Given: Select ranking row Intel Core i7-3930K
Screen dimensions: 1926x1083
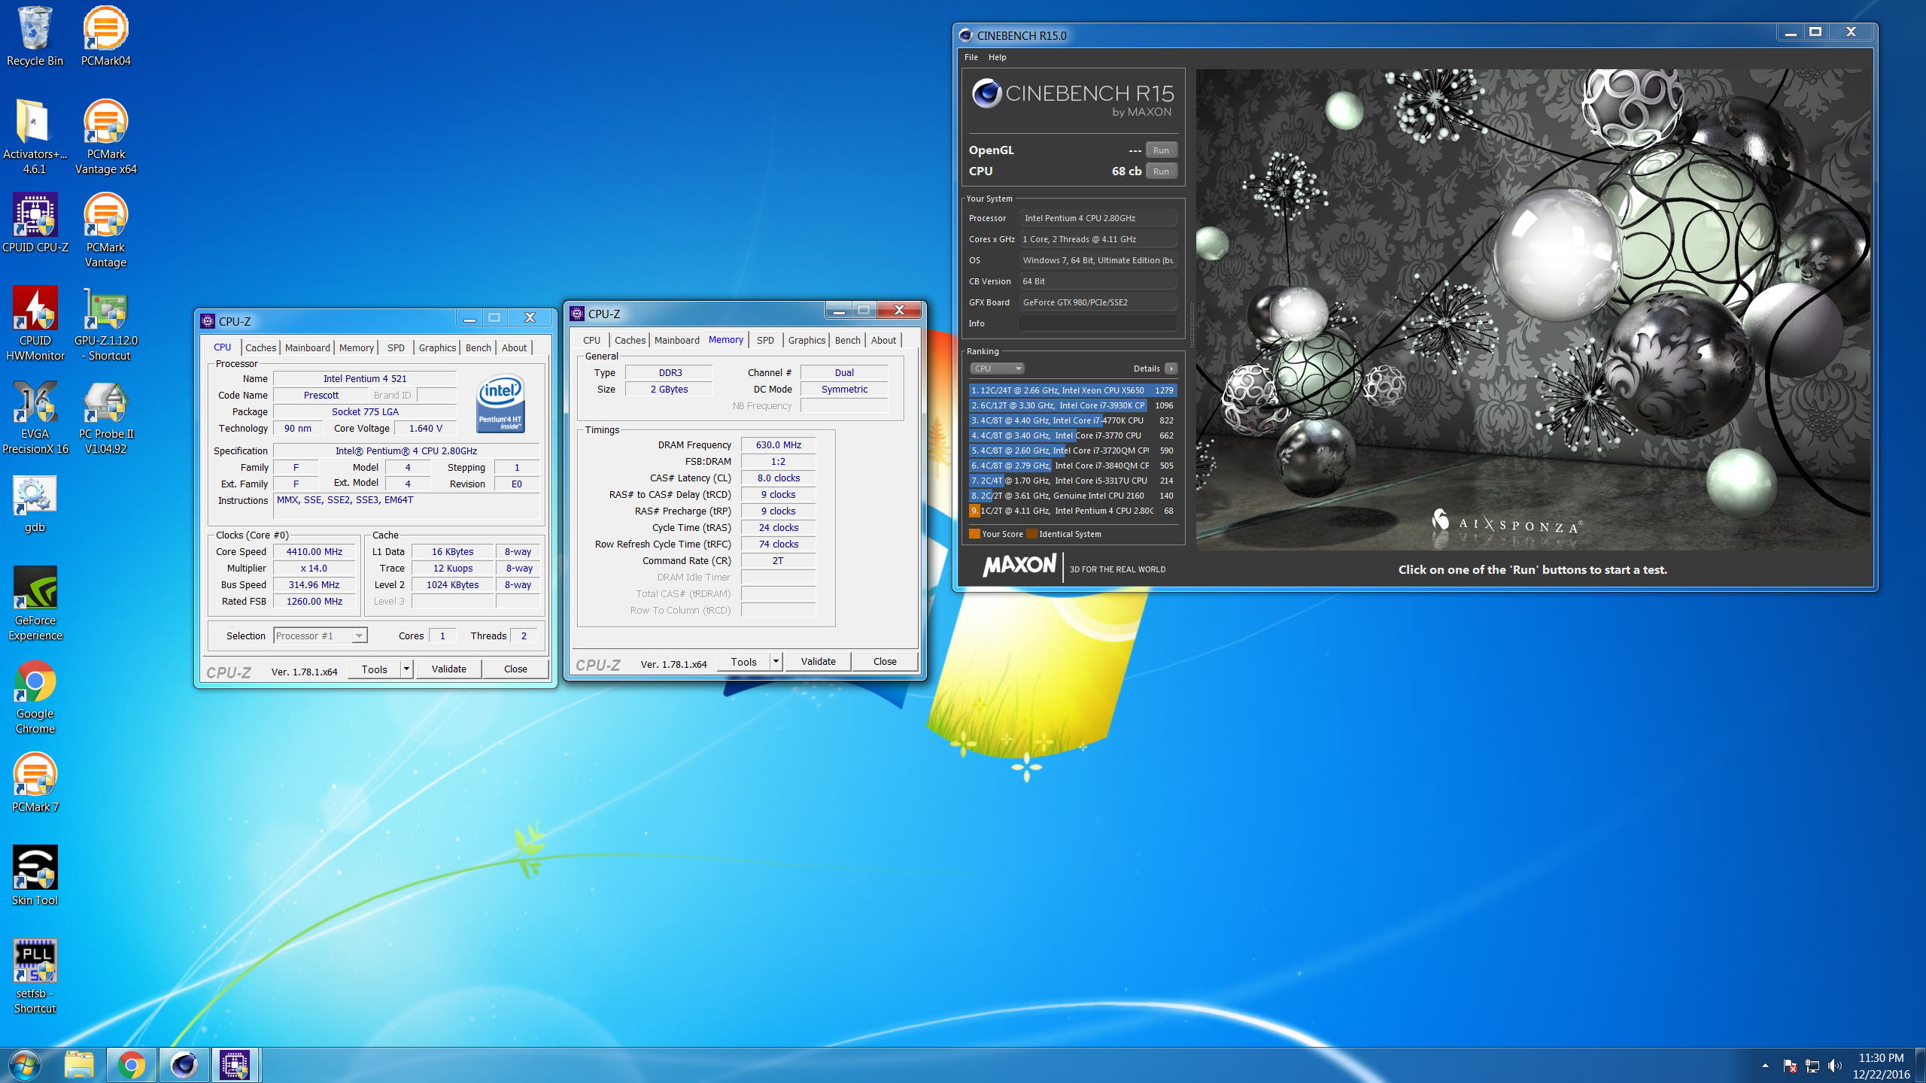Looking at the screenshot, I should click(1072, 405).
